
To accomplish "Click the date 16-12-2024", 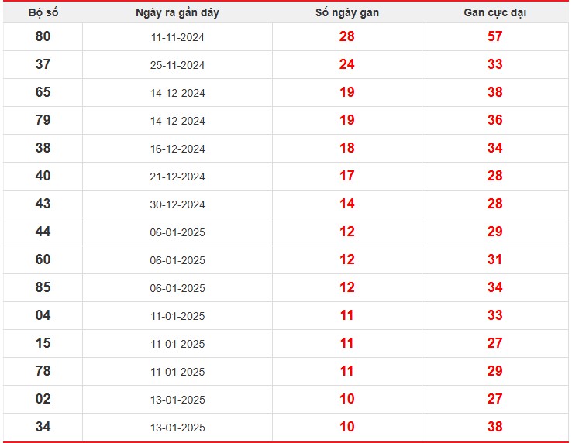I will click(177, 149).
